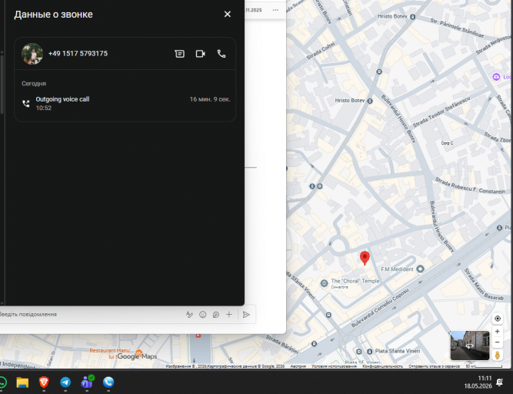The width and height of the screenshot is (513, 394).
Task: Open File Explorer from taskbar
Action: [x=22, y=382]
